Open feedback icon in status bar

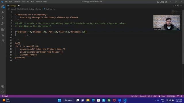tap(178, 96)
